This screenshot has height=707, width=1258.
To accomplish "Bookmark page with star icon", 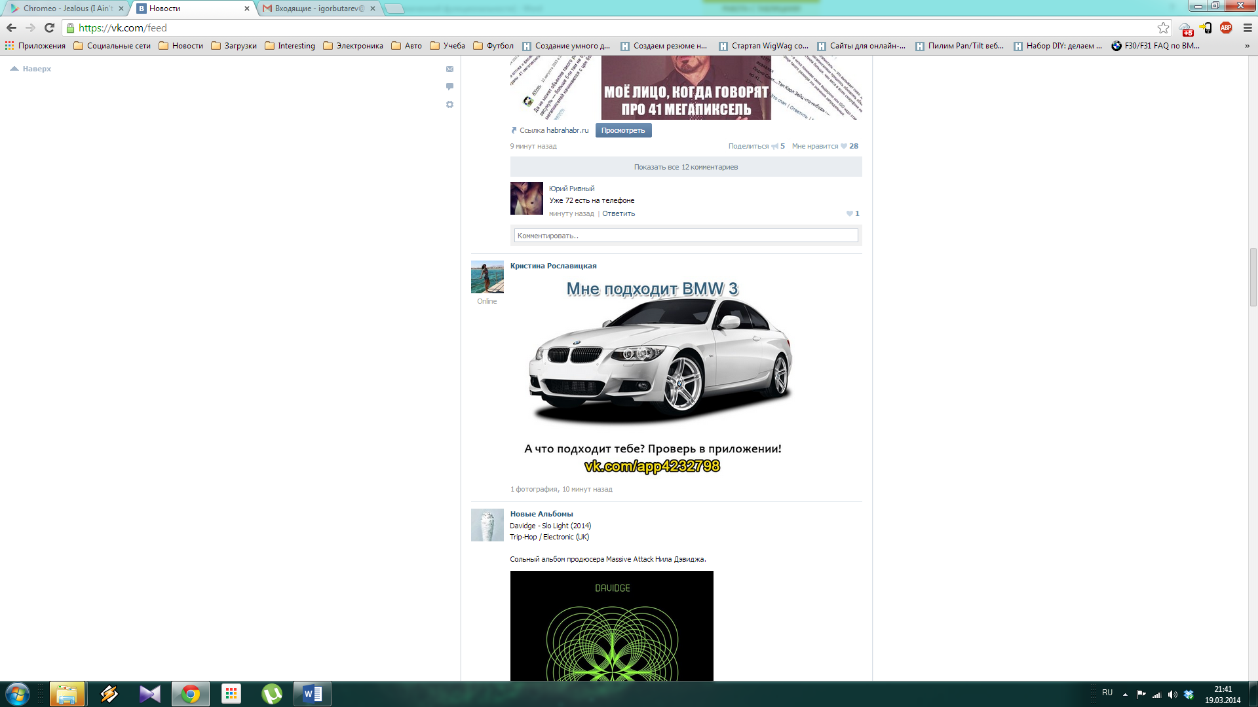I will (x=1163, y=27).
